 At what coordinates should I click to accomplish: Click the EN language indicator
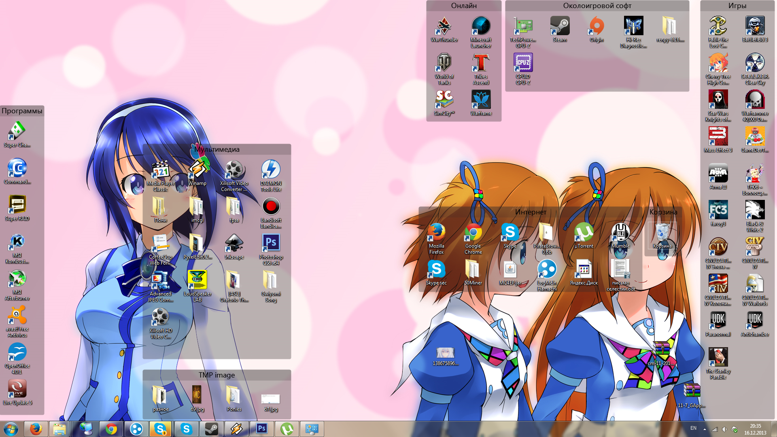(x=693, y=428)
